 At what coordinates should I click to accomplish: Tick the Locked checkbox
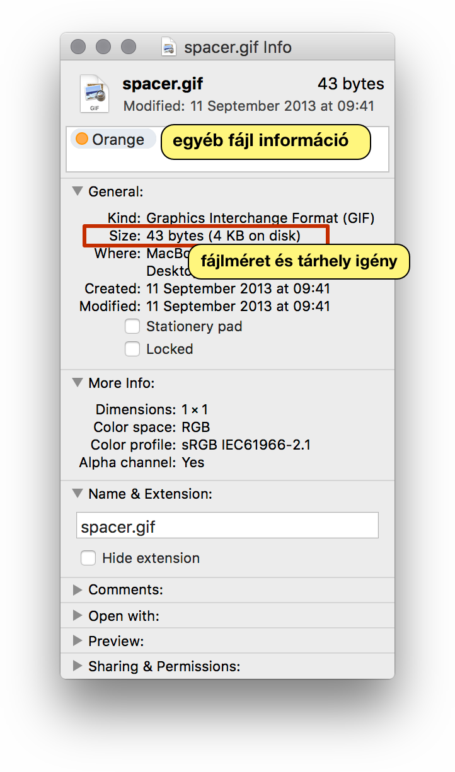pos(132,349)
